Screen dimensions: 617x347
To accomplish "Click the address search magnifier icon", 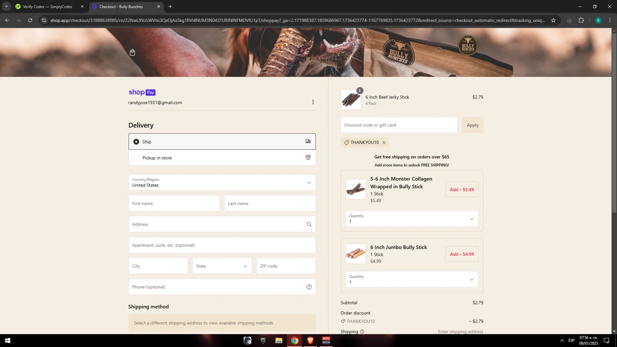I will click(309, 224).
